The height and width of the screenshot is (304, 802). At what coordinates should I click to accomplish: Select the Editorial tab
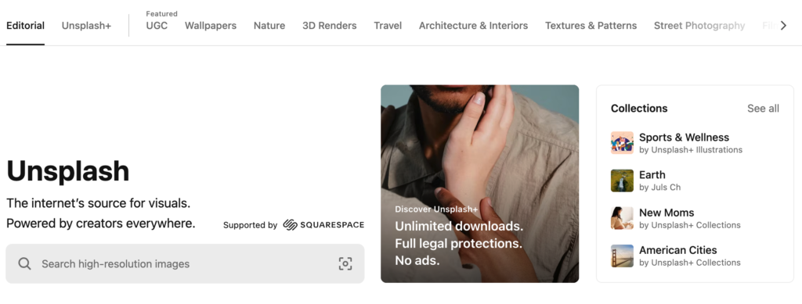click(x=26, y=26)
